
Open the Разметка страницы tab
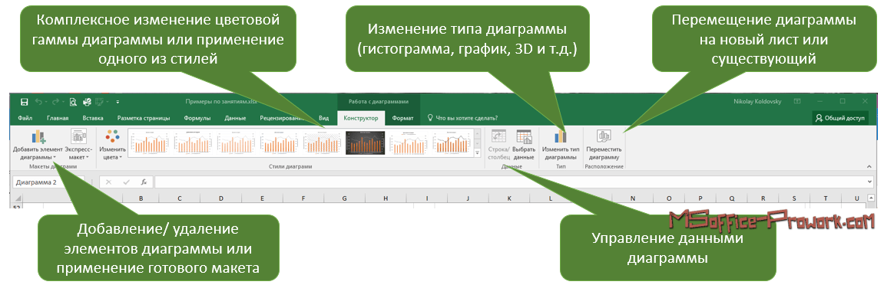click(144, 118)
